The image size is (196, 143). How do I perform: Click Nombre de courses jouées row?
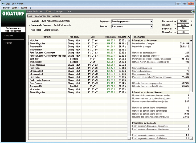click(x=161, y=53)
